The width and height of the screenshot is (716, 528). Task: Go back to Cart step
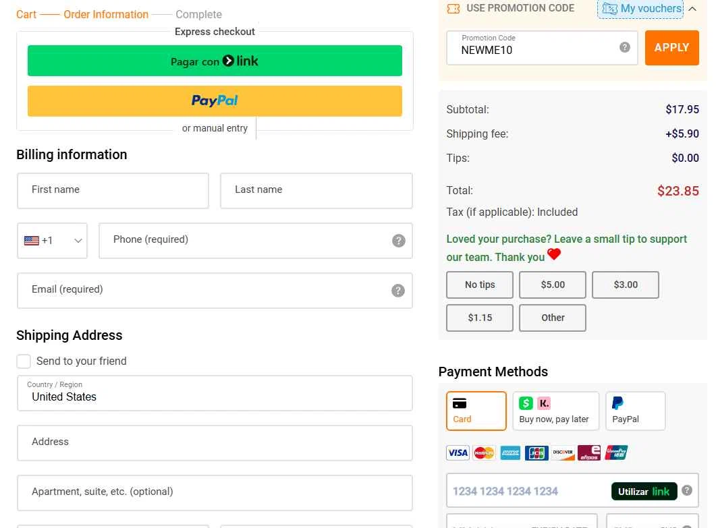[x=26, y=14]
